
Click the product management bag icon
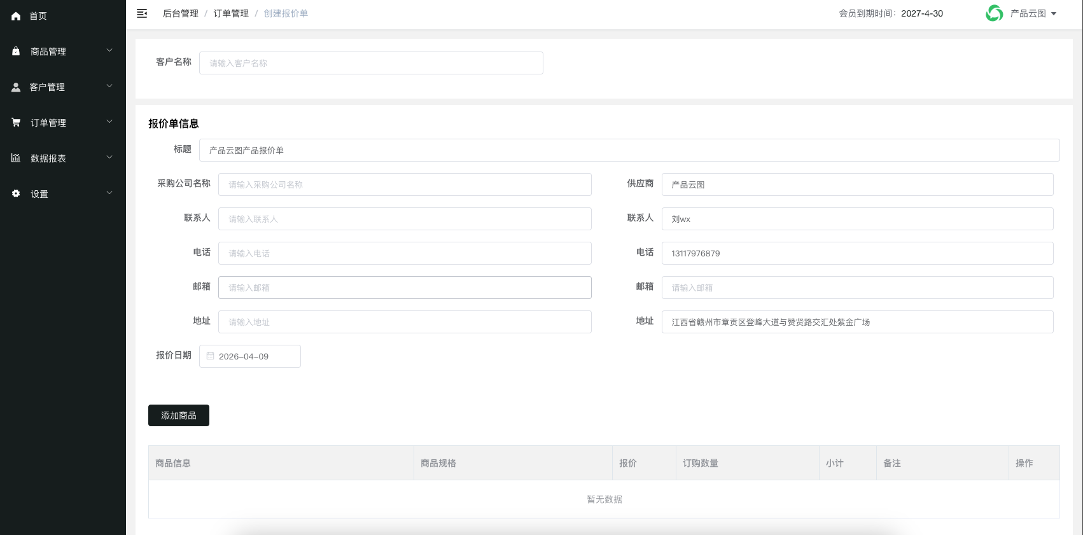[16, 52]
